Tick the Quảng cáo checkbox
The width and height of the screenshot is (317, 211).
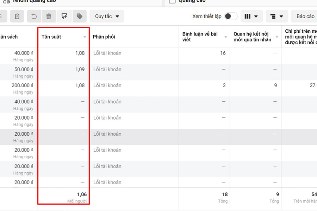click(172, 1)
